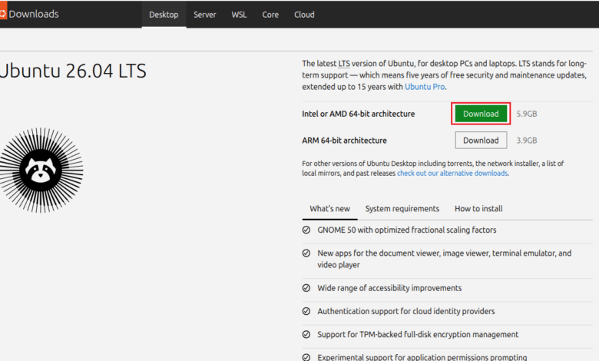Open the Server tab

(x=205, y=15)
